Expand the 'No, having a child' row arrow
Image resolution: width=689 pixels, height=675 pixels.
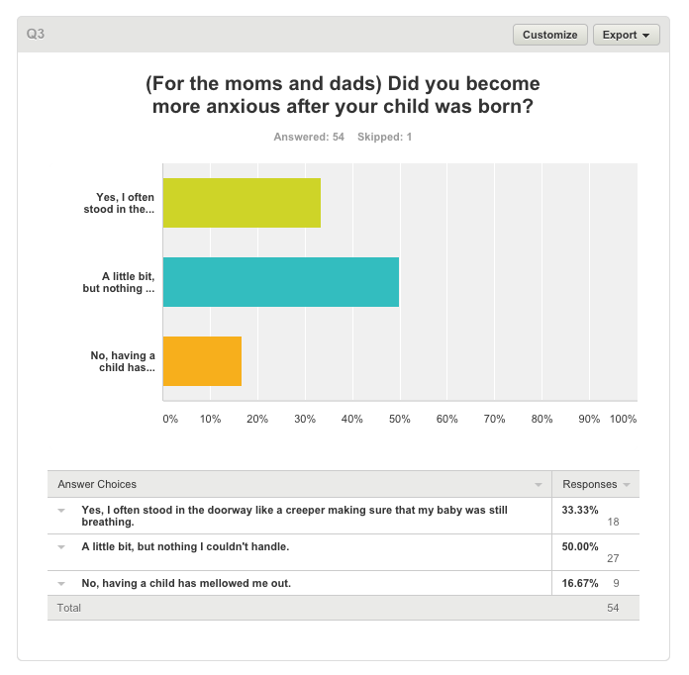61,584
